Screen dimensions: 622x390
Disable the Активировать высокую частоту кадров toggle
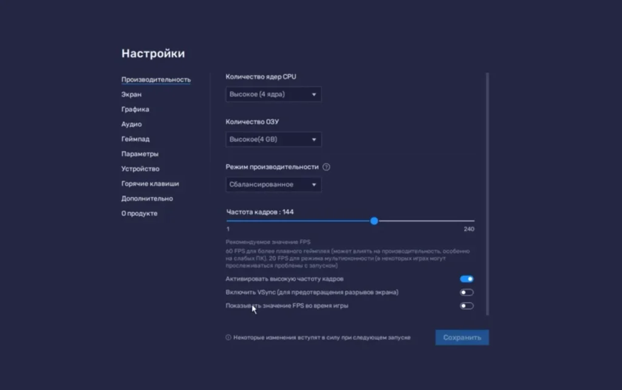click(x=466, y=279)
